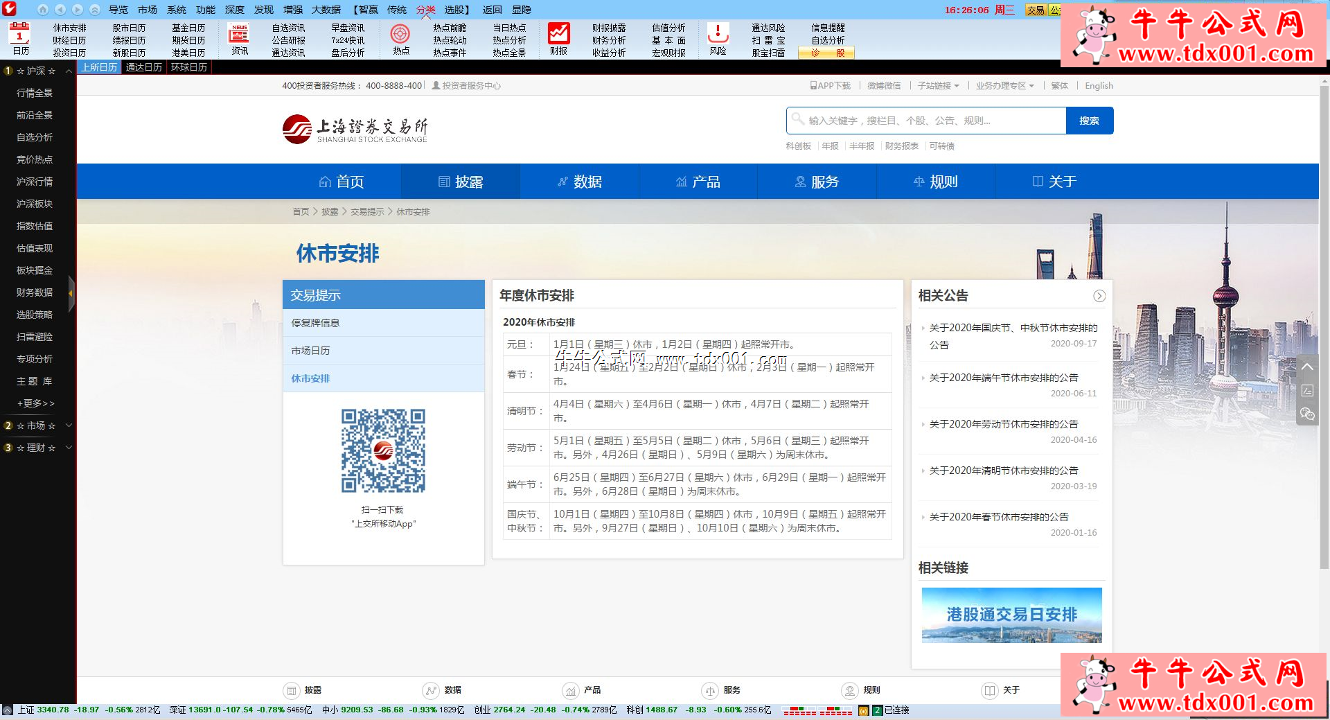Click +更多>> in sidebar
The image size is (1330, 720).
pyautogui.click(x=35, y=403)
